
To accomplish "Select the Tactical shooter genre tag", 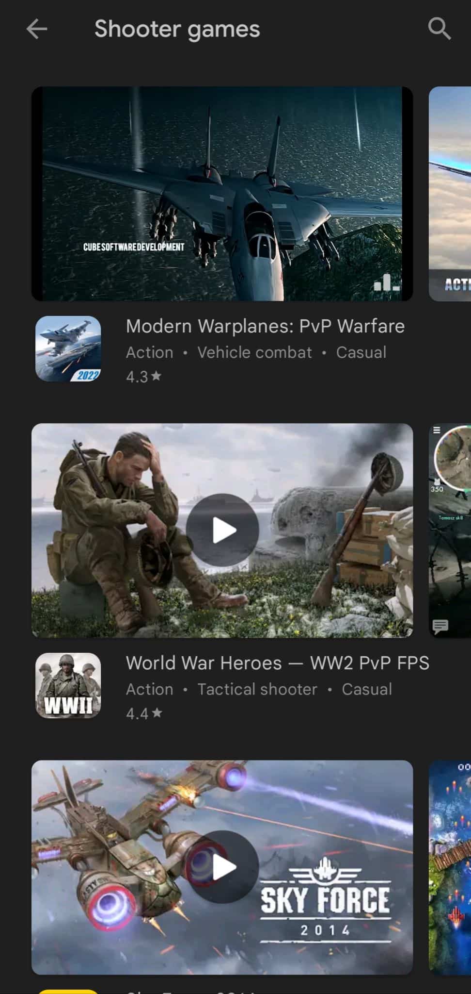I will click(x=257, y=689).
